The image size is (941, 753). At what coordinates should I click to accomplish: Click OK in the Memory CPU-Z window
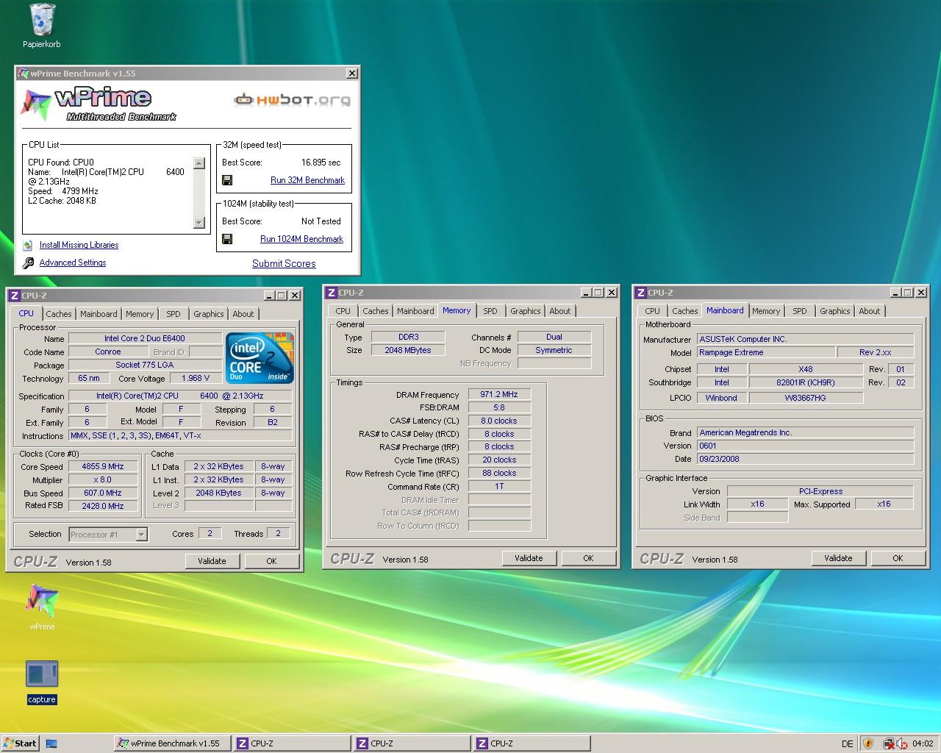(588, 558)
